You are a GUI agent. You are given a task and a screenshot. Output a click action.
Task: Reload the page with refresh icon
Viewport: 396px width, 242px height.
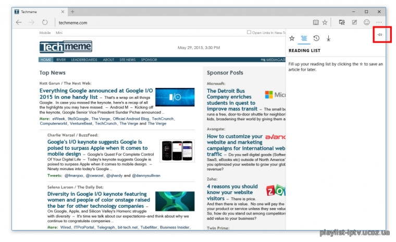(x=45, y=22)
